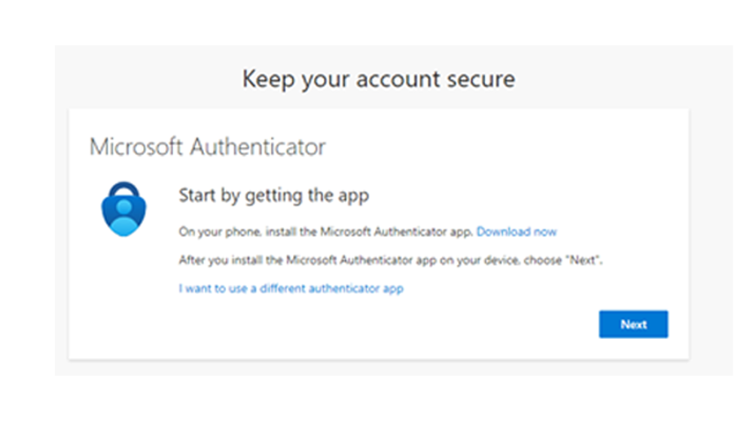Click the Microsoft Authenticator card title

pyautogui.click(x=208, y=147)
